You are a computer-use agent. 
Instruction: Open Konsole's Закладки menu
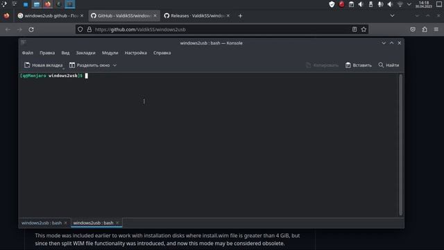(x=85, y=53)
